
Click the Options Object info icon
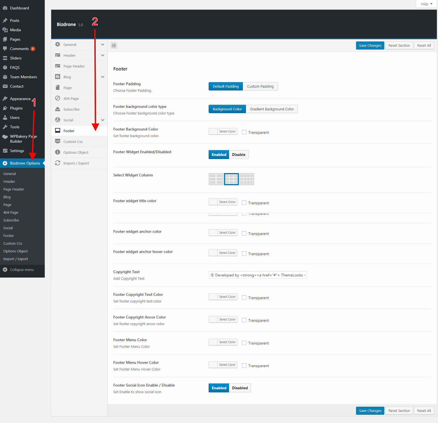tap(58, 152)
